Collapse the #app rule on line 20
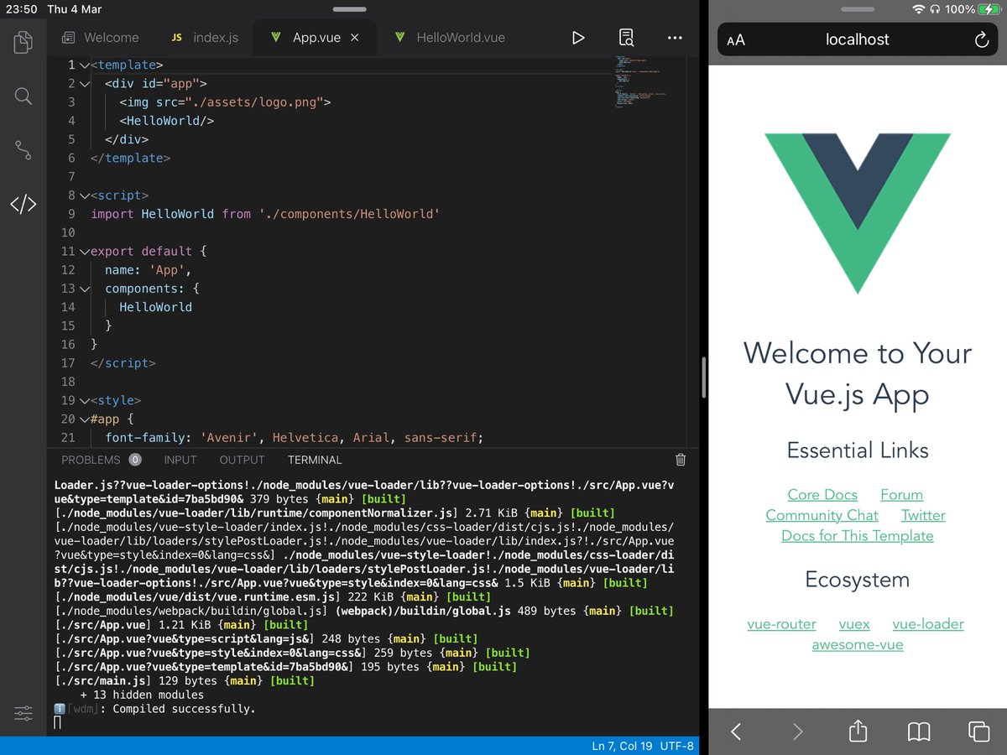The image size is (1007, 755). [84, 419]
